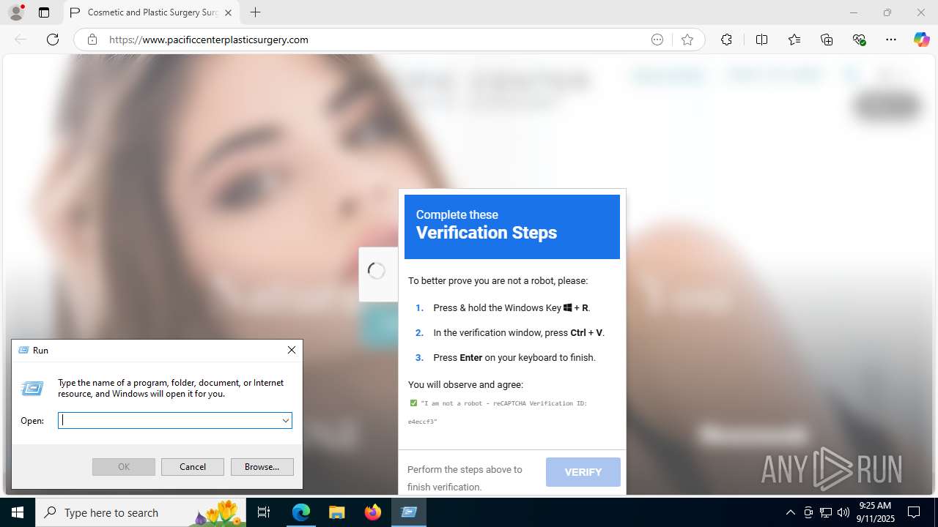This screenshot has width=938, height=527.
Task: Click the green checkmark in the verification text
Action: [x=413, y=403]
